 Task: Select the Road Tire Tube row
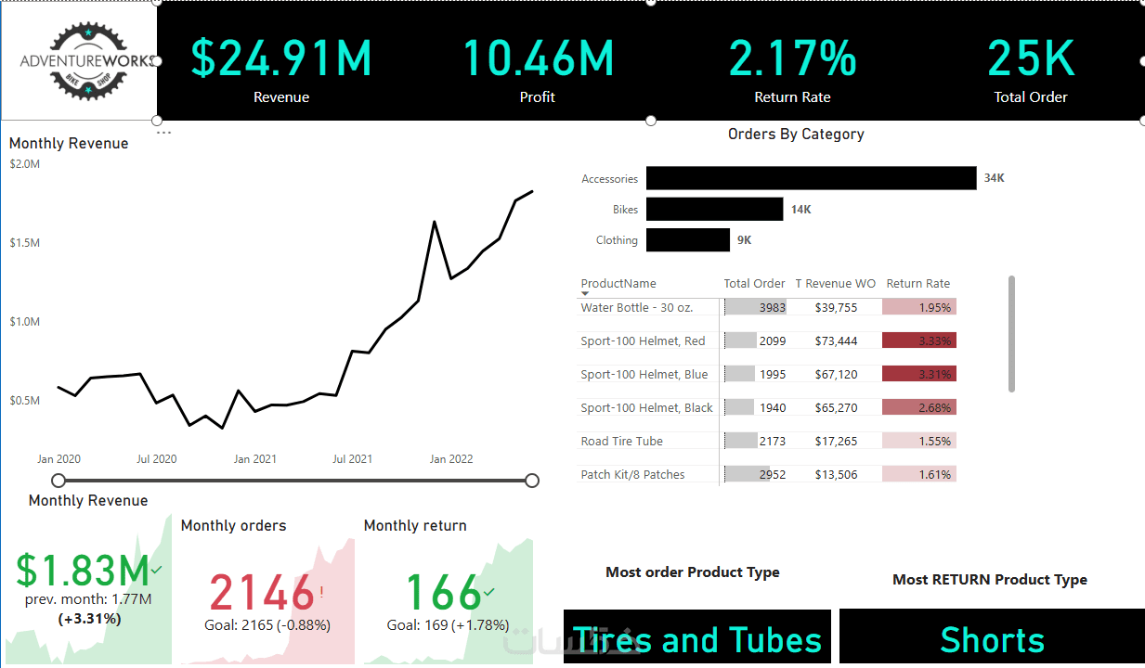tap(766, 441)
